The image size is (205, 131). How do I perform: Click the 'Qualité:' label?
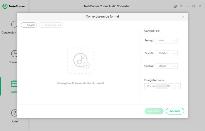coord(149,53)
